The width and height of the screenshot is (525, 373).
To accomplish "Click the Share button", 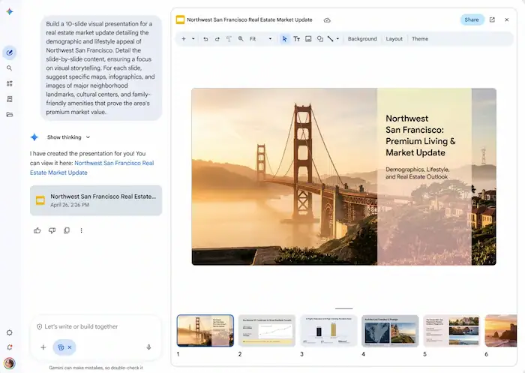I will click(472, 20).
